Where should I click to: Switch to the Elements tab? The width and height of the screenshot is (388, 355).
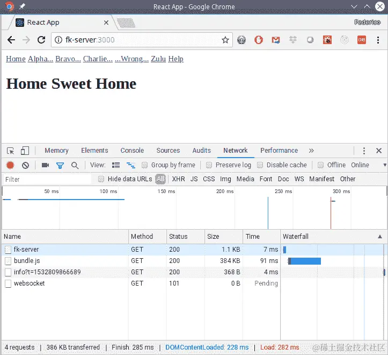94,151
